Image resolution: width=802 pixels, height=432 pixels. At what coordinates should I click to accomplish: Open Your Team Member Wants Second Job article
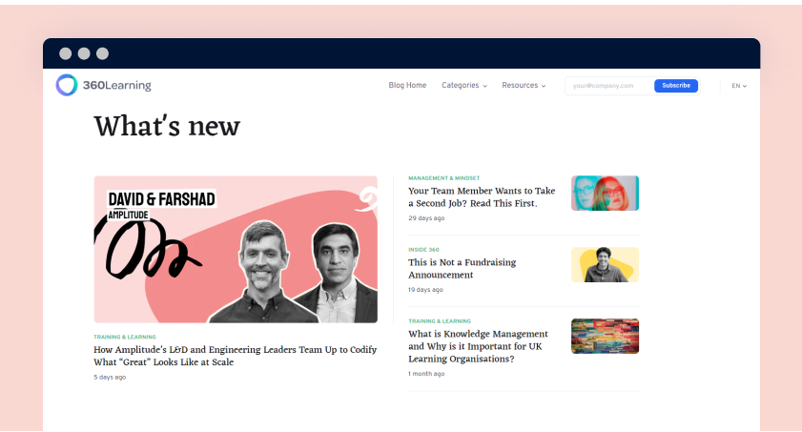[x=482, y=196]
